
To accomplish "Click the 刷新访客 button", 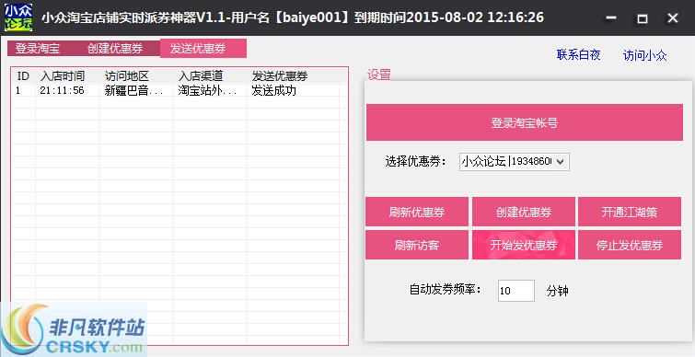I will pos(417,245).
